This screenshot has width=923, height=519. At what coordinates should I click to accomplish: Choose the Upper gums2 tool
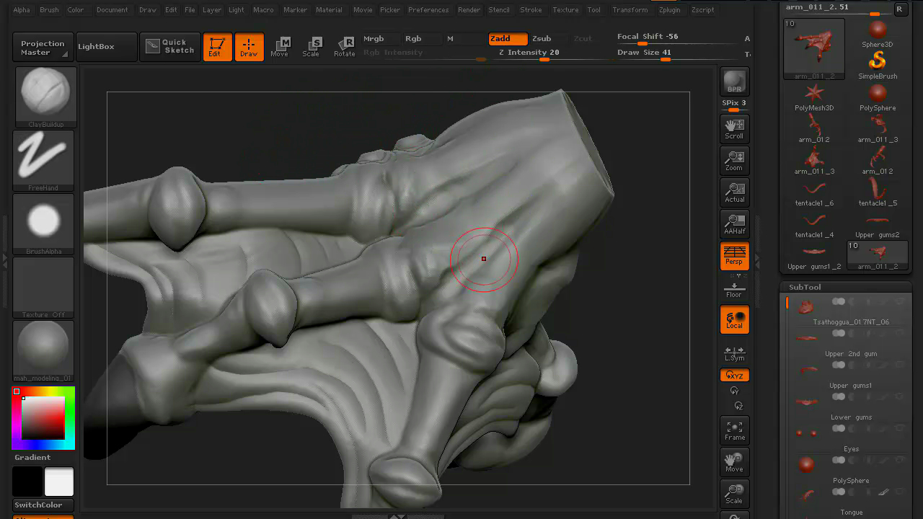(878, 224)
